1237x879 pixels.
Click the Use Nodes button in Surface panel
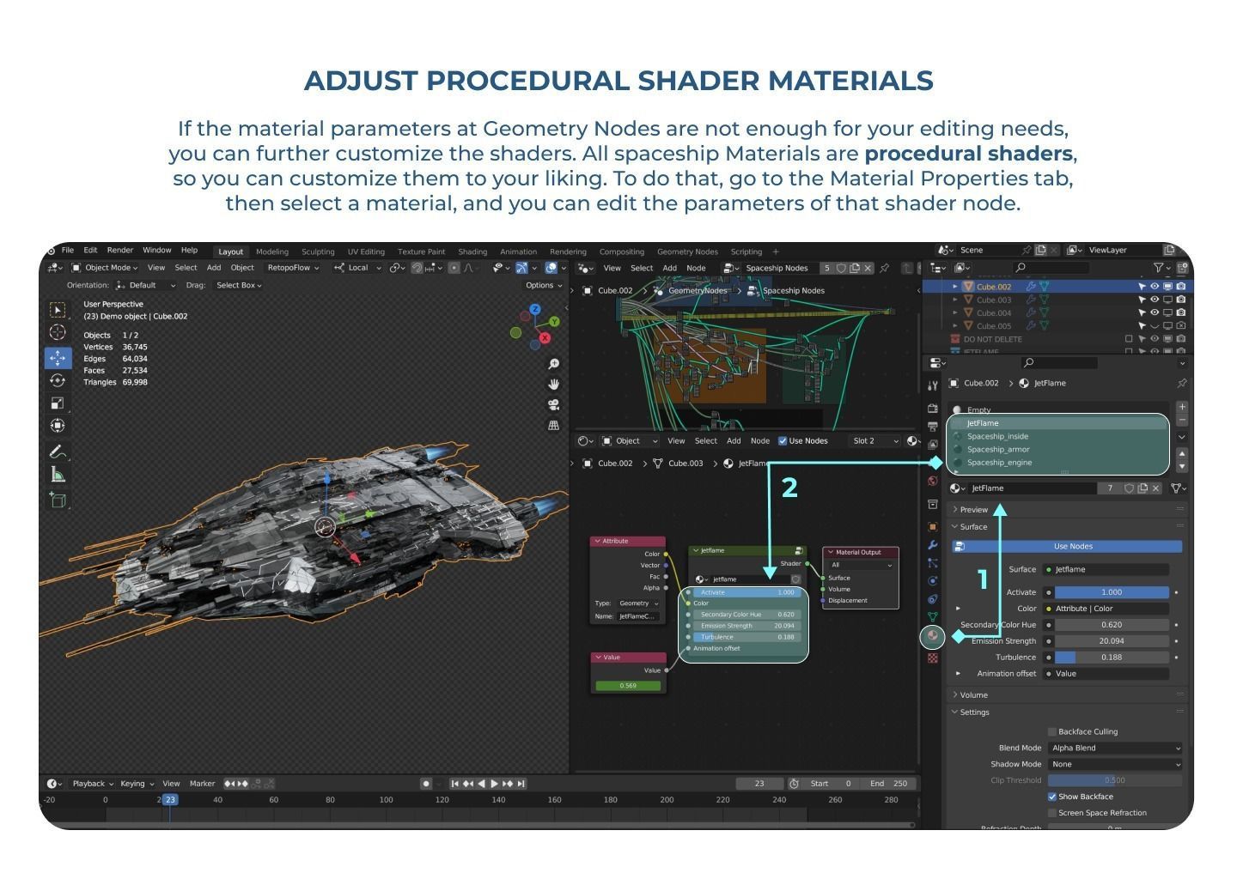tap(1068, 547)
